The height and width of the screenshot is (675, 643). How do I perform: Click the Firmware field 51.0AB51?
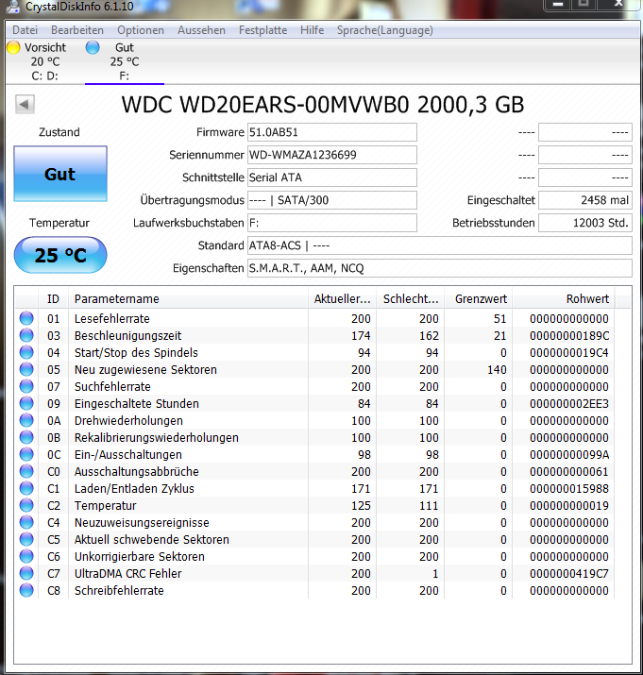(x=332, y=132)
